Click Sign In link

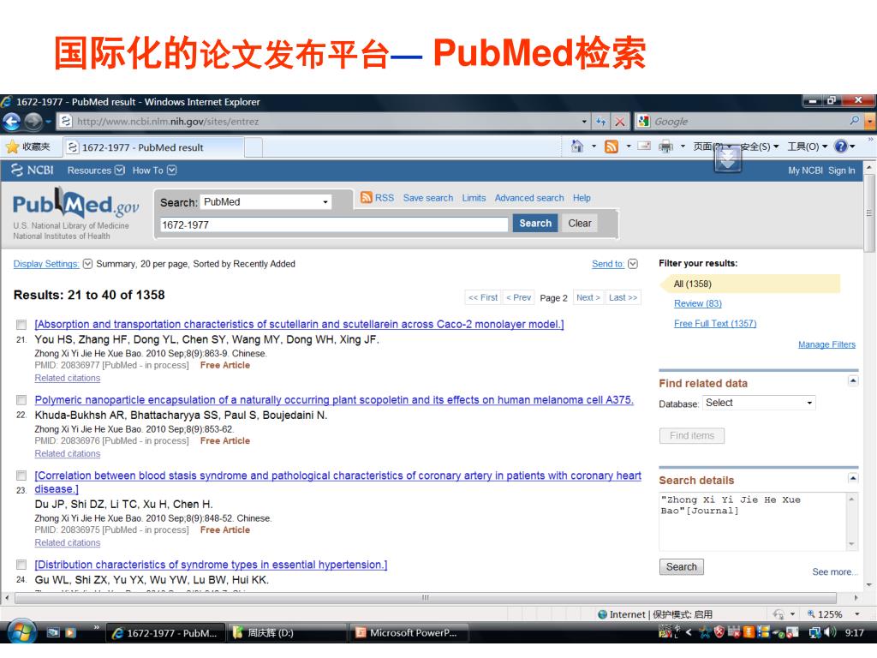point(841,170)
